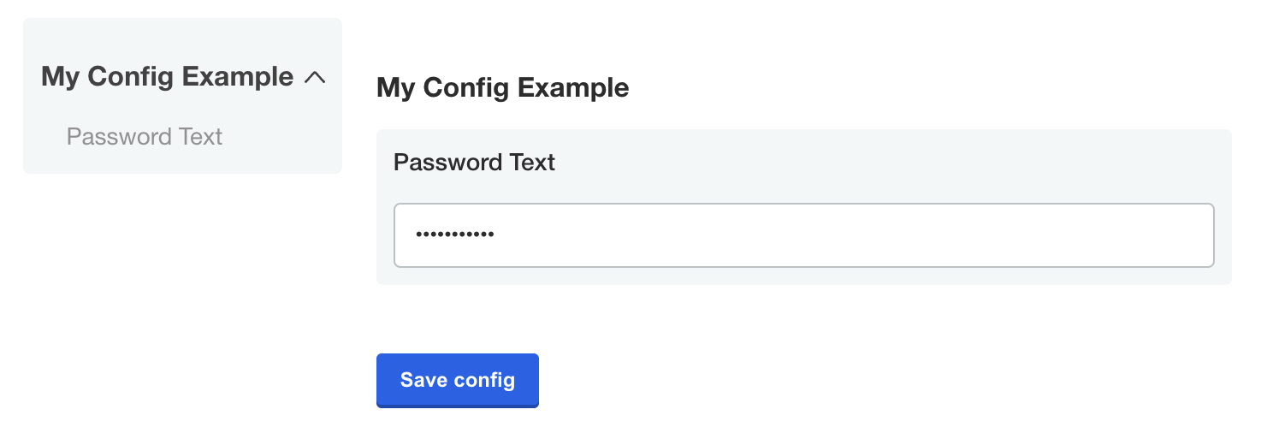Open Password Text in the sidebar
Image resolution: width=1279 pixels, height=439 pixels.
point(145,137)
